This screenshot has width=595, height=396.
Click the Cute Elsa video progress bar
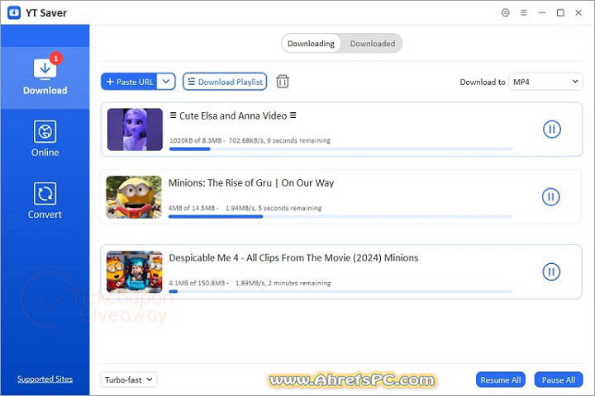(x=340, y=149)
